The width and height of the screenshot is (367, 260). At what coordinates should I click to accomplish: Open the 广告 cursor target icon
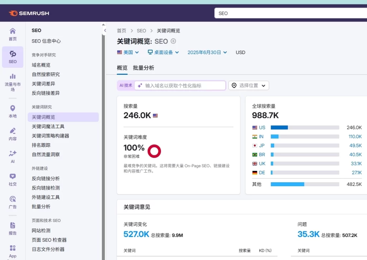click(x=13, y=199)
